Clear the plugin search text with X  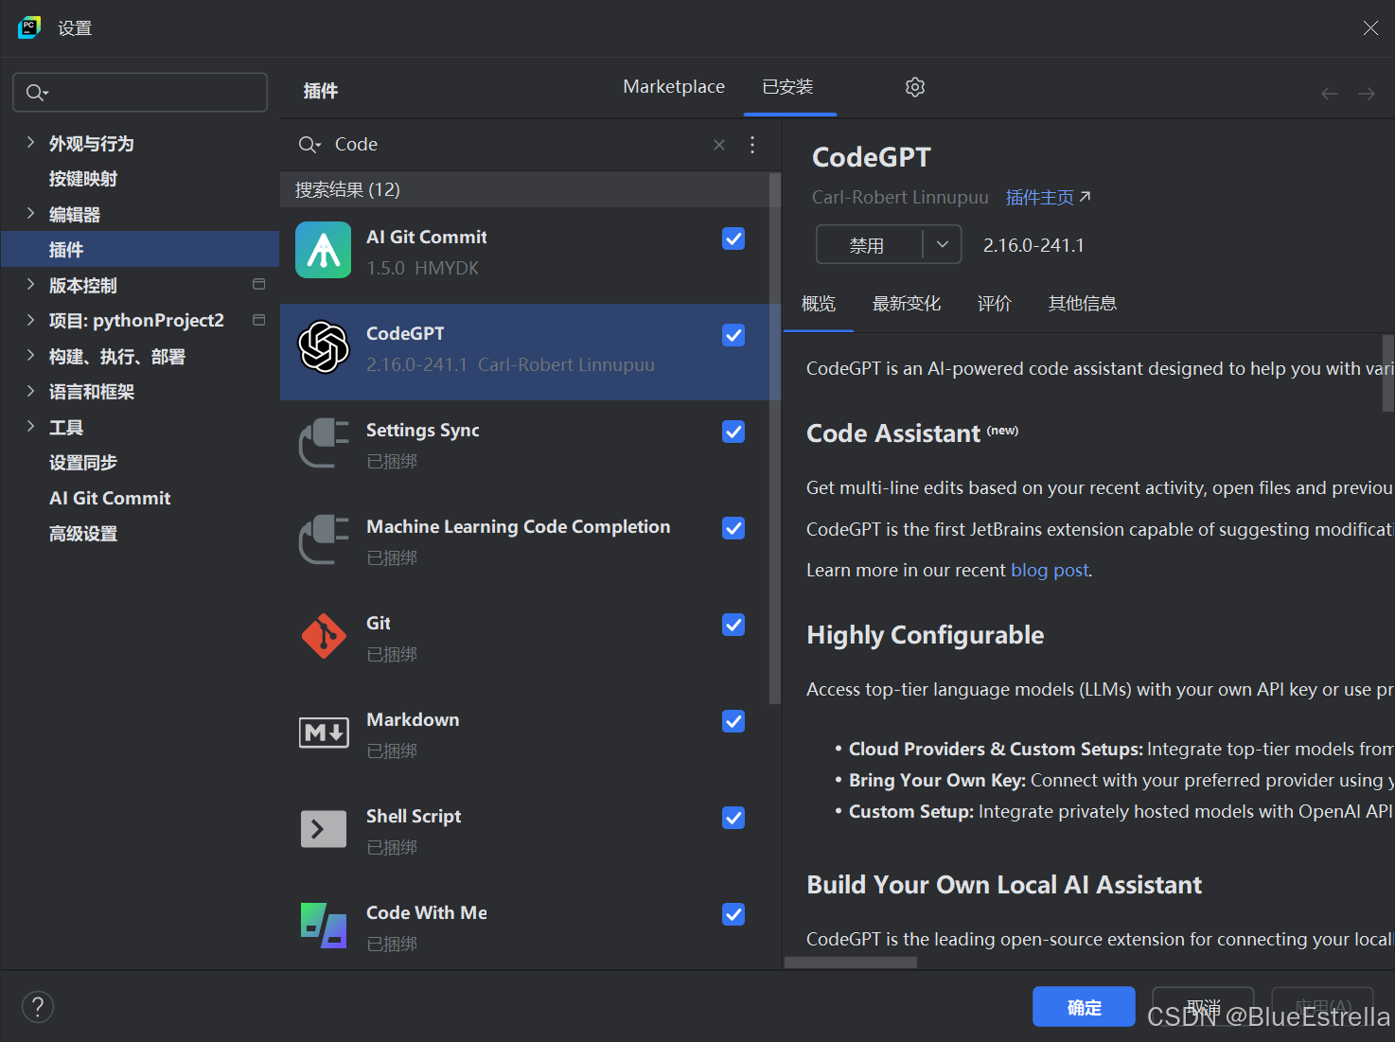coord(719,145)
